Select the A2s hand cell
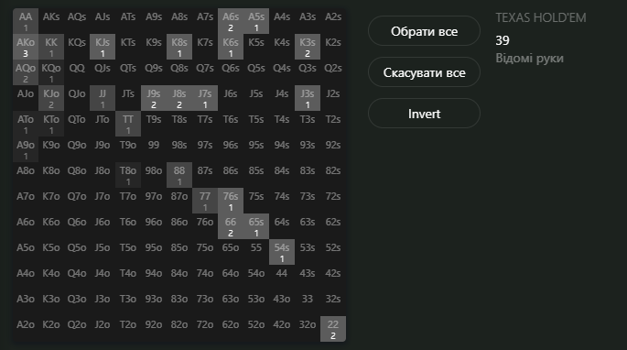Screen dimensions: 627x350 point(333,21)
